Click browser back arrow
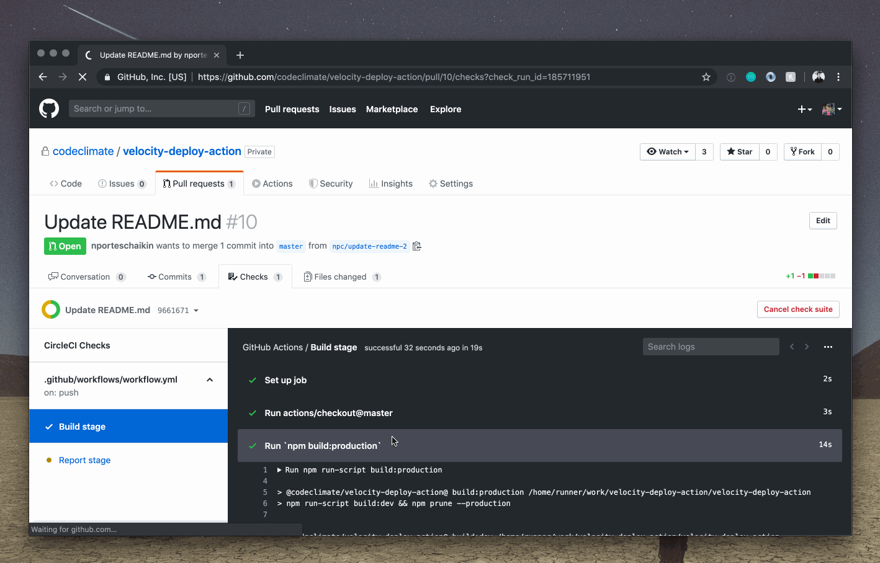The height and width of the screenshot is (563, 880). click(43, 77)
